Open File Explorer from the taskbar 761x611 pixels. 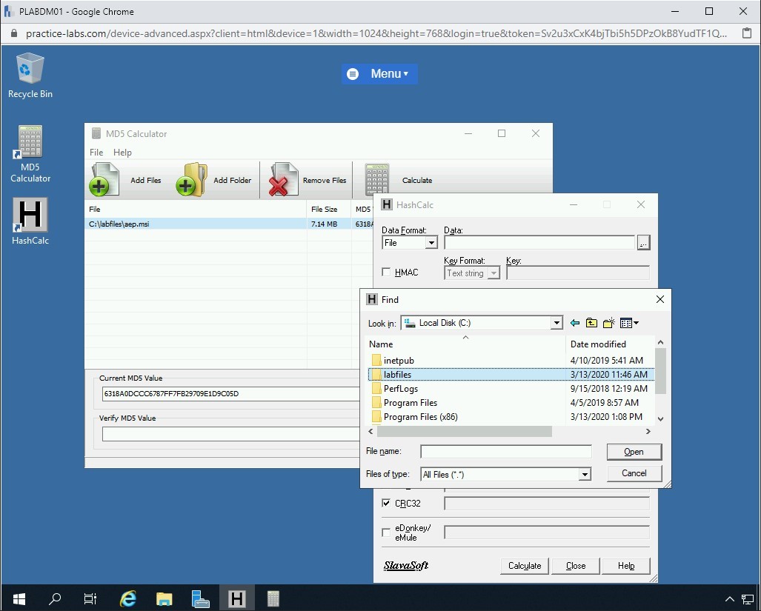coord(164,598)
